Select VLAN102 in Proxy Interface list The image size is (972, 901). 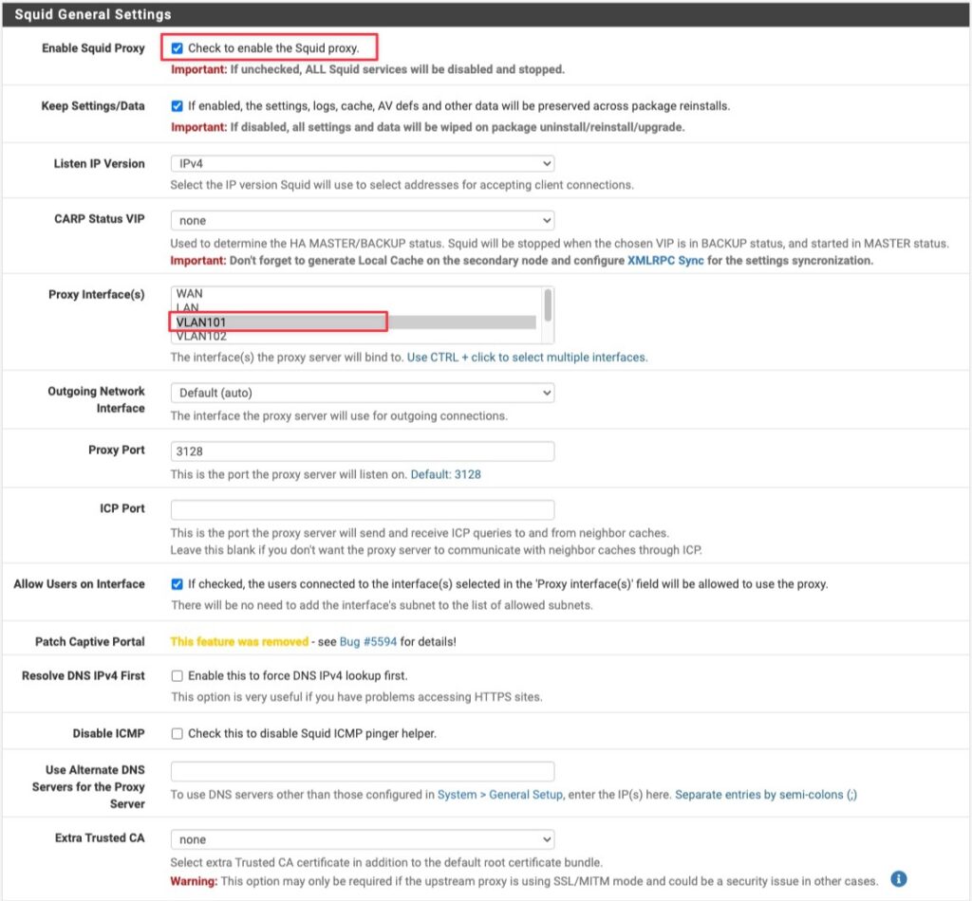tap(353, 337)
